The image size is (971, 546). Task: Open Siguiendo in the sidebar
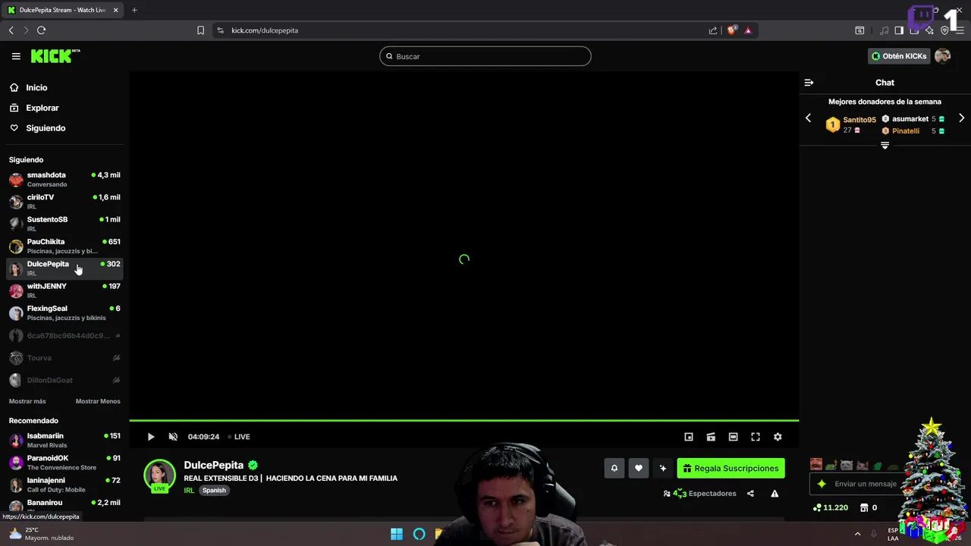[46, 128]
